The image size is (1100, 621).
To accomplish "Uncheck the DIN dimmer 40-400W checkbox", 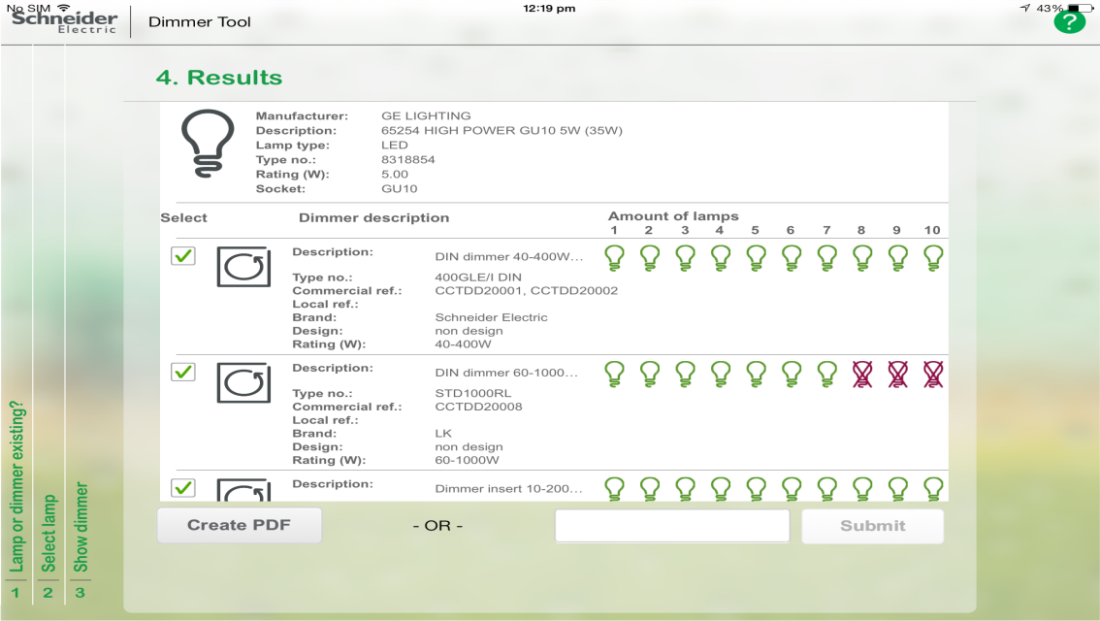I will (x=183, y=256).
